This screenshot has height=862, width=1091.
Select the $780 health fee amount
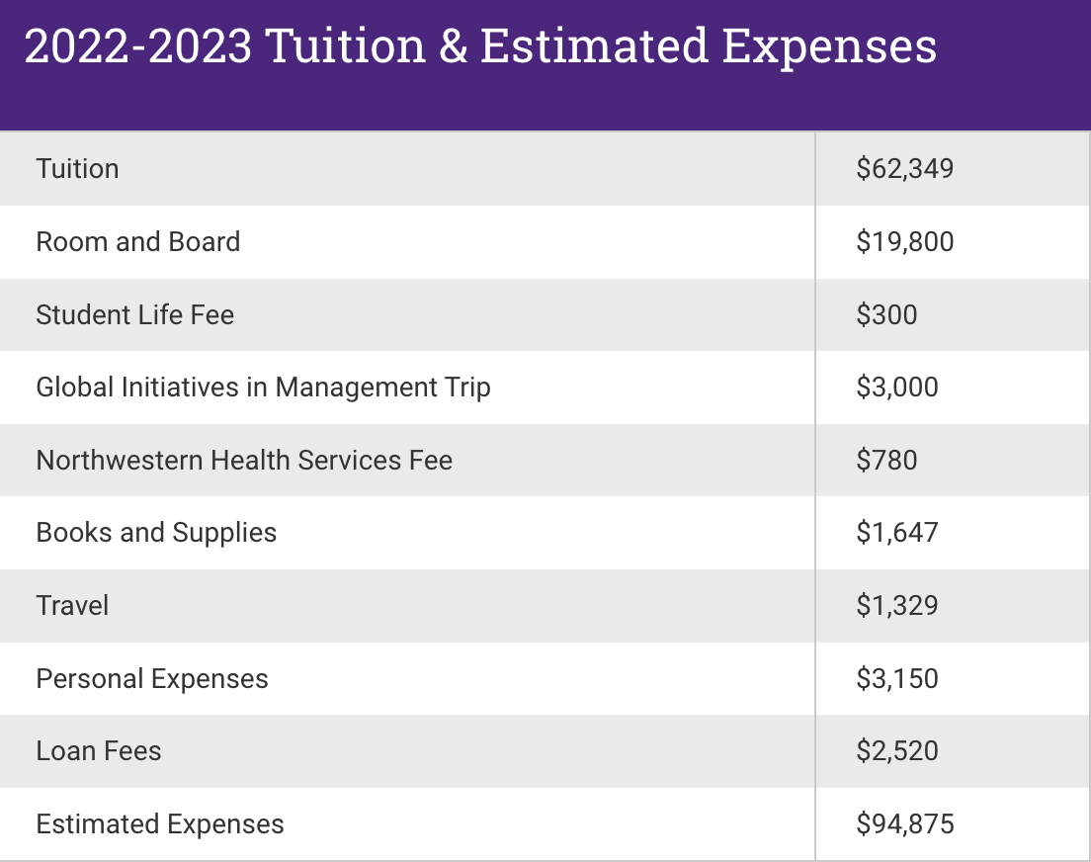coord(886,461)
